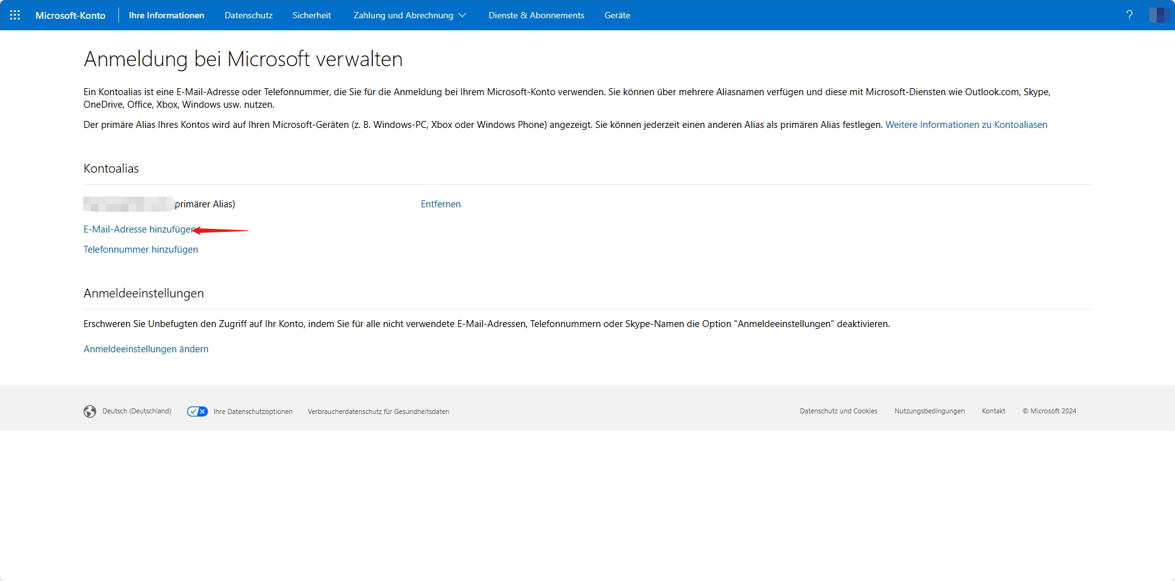Open Ihre Datenschutzoptionen in footer

[x=253, y=411]
